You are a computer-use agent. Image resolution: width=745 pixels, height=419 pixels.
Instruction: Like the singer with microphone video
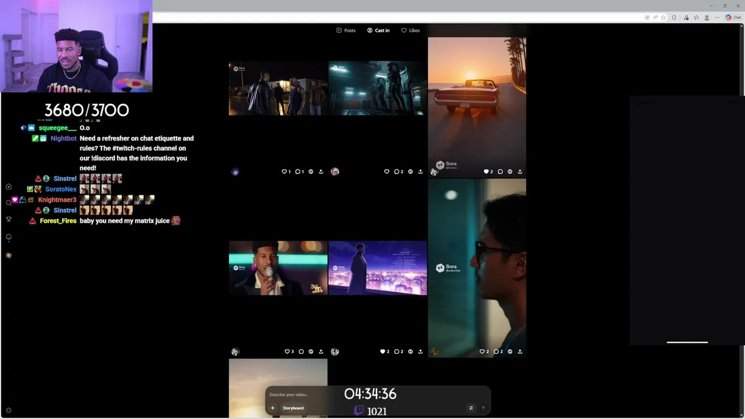point(287,351)
